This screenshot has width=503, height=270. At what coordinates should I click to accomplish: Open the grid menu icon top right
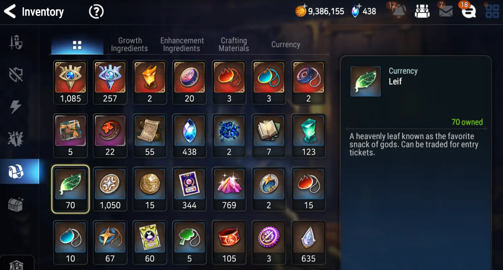coord(492,11)
